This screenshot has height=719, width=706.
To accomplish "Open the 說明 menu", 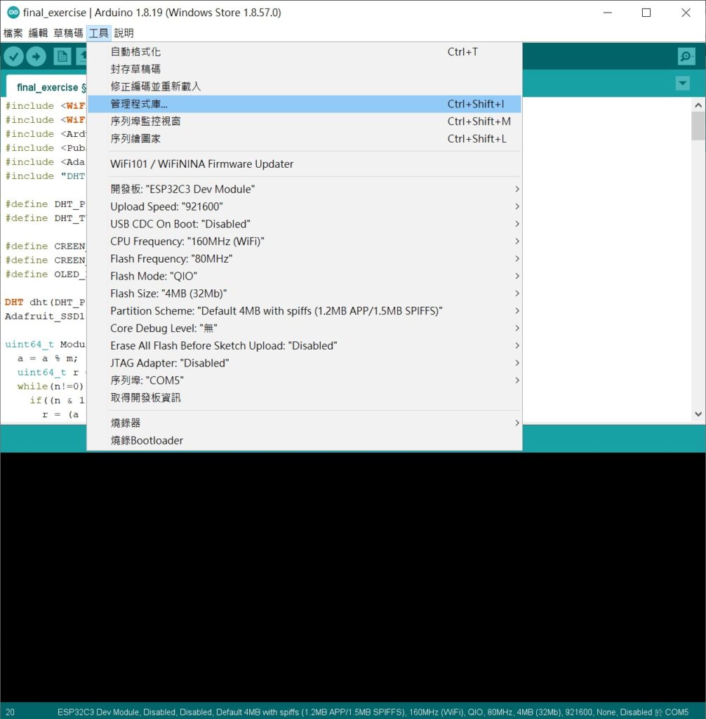I will pyautogui.click(x=124, y=33).
